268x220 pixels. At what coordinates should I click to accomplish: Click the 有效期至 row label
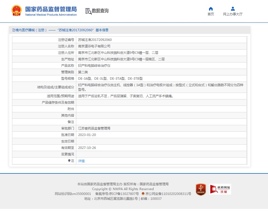point(67,148)
